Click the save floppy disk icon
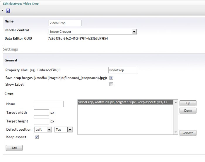 pos(8,11)
